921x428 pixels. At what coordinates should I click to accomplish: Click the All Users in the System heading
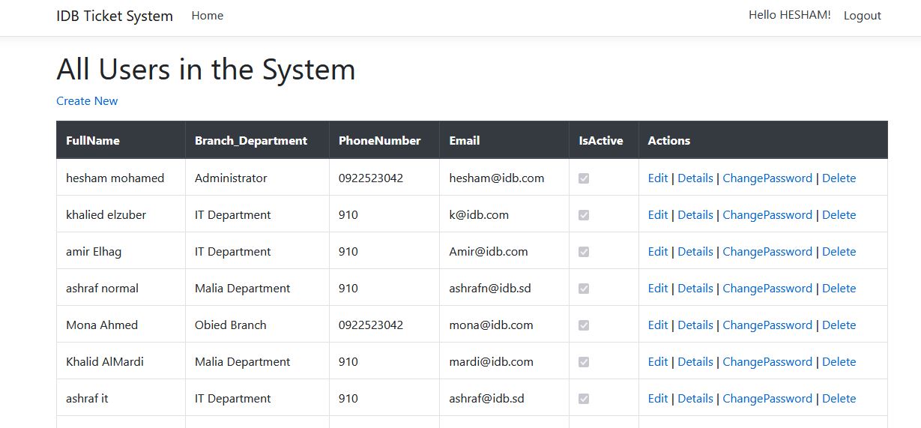(x=206, y=70)
